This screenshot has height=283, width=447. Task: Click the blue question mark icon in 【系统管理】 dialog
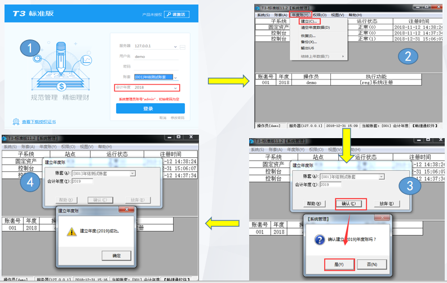320,240
